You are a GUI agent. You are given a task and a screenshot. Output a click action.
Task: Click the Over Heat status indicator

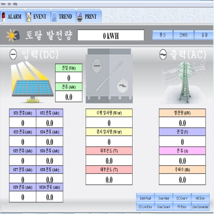pyautogui.click(x=164, y=198)
